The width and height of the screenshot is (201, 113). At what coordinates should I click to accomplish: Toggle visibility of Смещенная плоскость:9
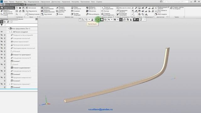[x=2, y=38]
